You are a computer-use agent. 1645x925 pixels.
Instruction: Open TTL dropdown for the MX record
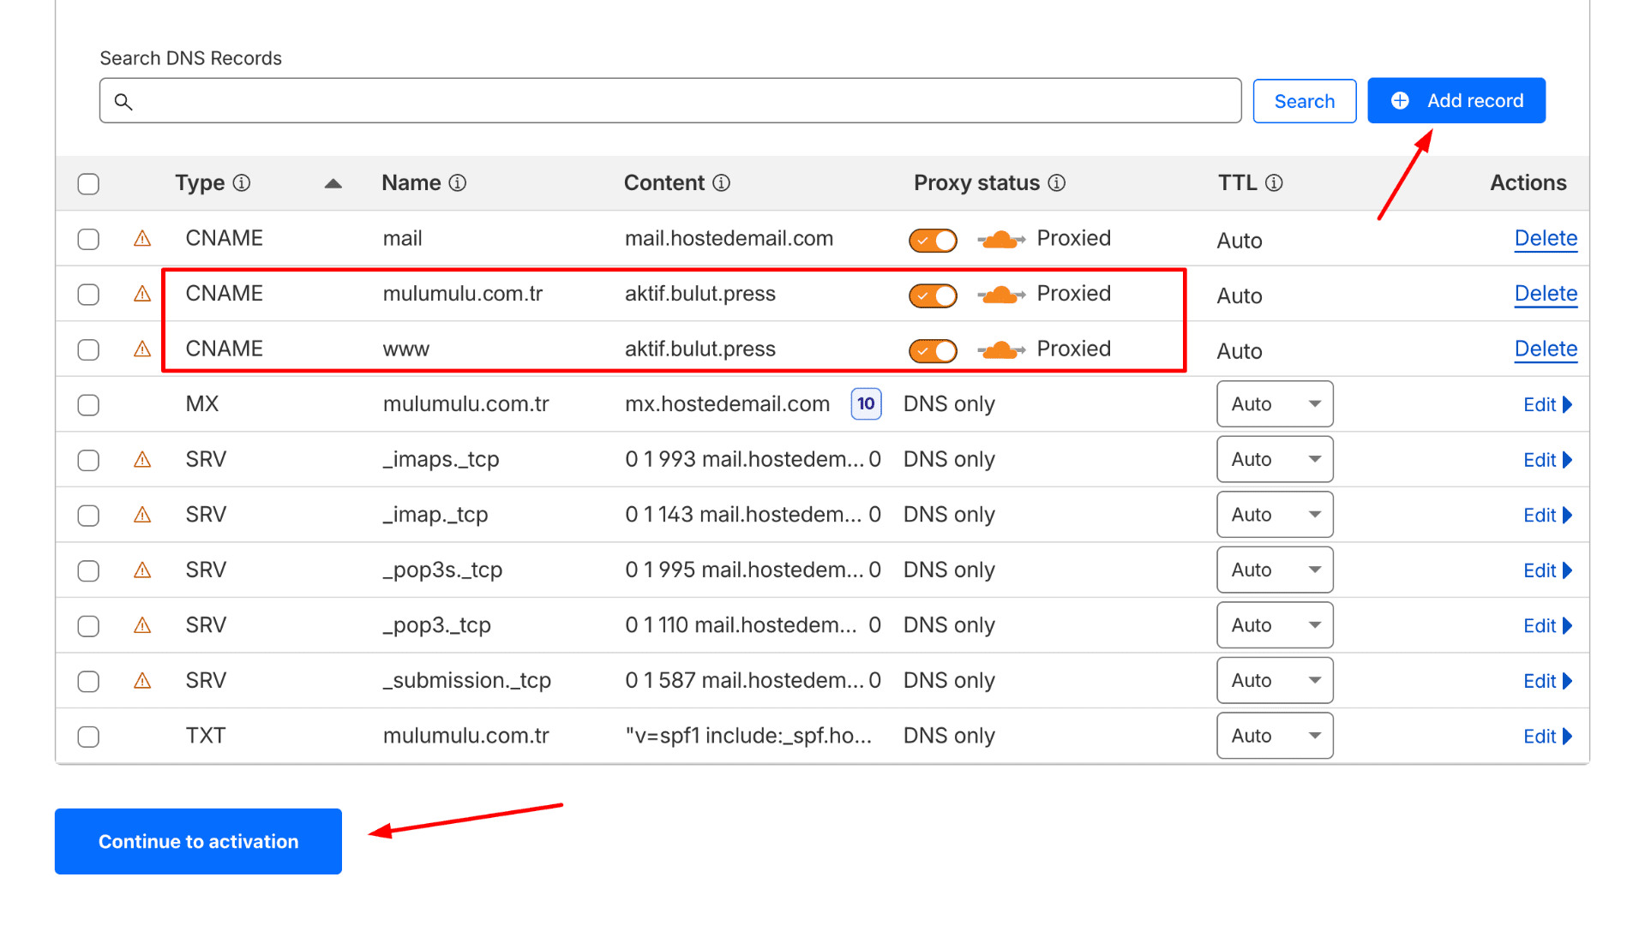tap(1274, 404)
